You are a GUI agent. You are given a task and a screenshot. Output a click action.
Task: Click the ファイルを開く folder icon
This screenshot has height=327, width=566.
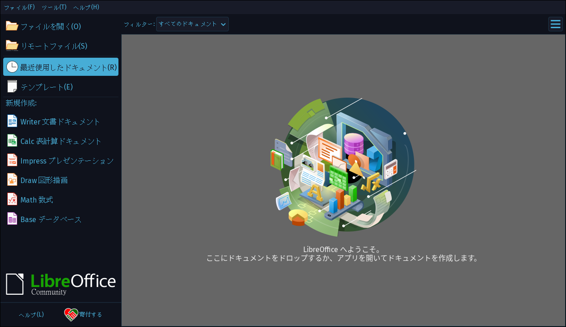pyautogui.click(x=12, y=26)
